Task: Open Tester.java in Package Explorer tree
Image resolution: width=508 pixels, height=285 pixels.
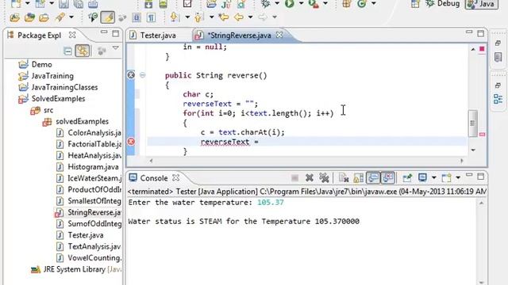Action: tap(85, 235)
